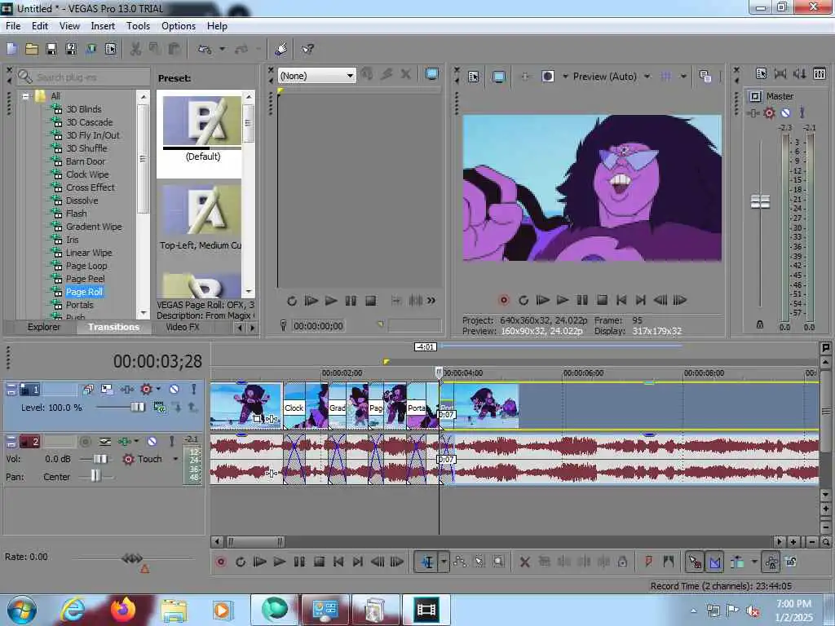The image size is (835, 626).
Task: Select the Zoom Edit tool
Action: [498, 562]
